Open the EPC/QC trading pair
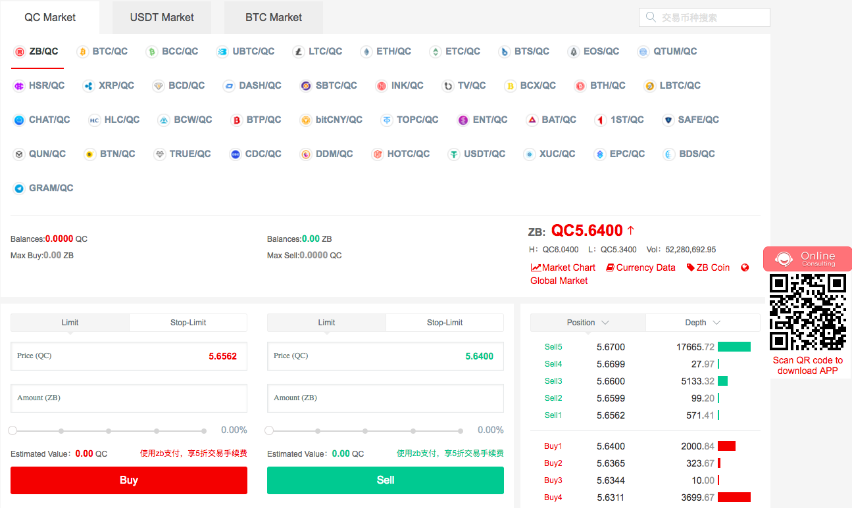852x508 pixels. pos(619,154)
